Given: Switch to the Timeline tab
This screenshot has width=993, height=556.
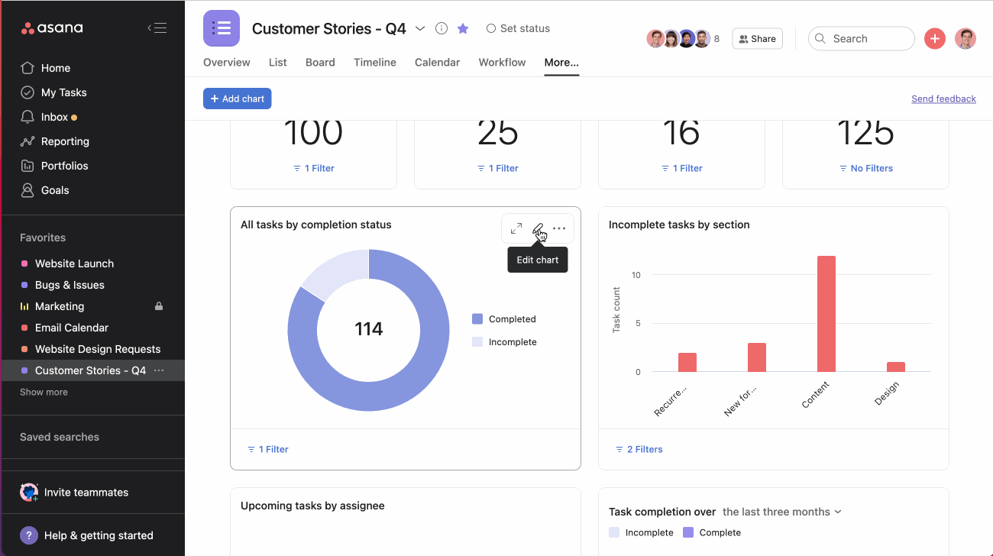Looking at the screenshot, I should point(374,63).
